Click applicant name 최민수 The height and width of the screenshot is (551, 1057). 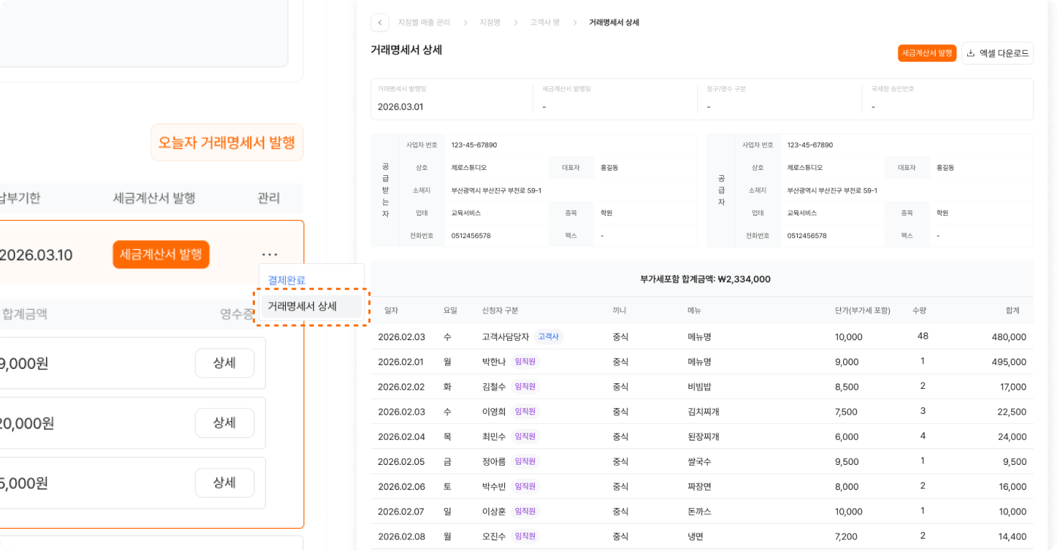pos(494,437)
